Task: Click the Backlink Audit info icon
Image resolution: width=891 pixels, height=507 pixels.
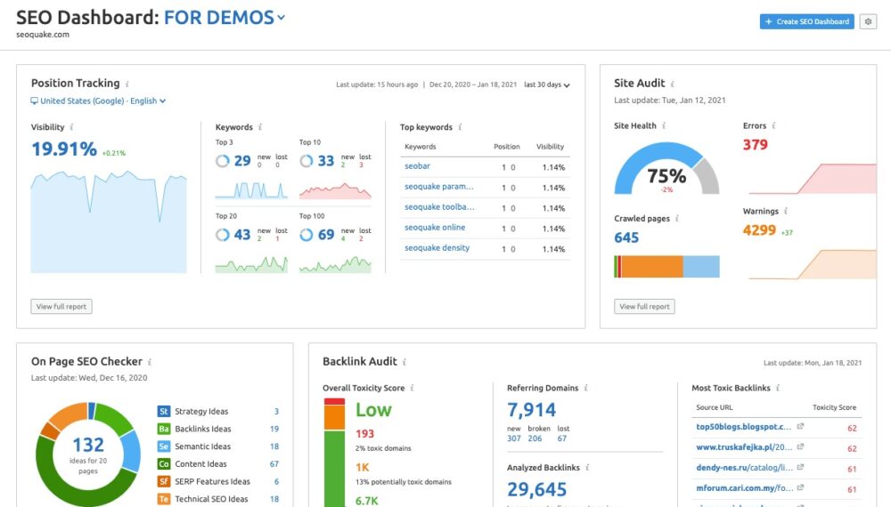Action: tap(405, 362)
